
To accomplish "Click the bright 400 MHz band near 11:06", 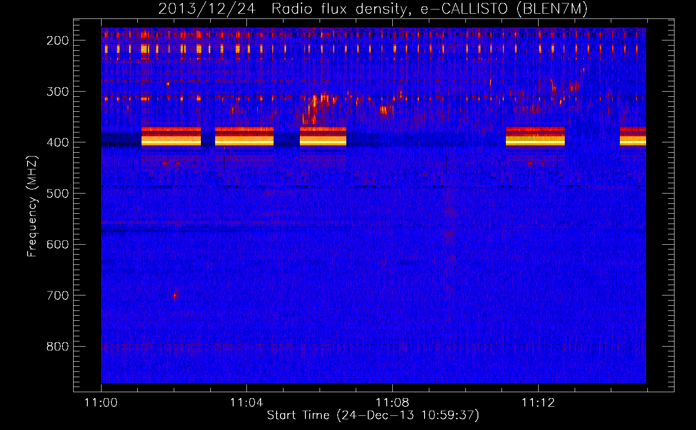I will pyautogui.click(x=323, y=136).
